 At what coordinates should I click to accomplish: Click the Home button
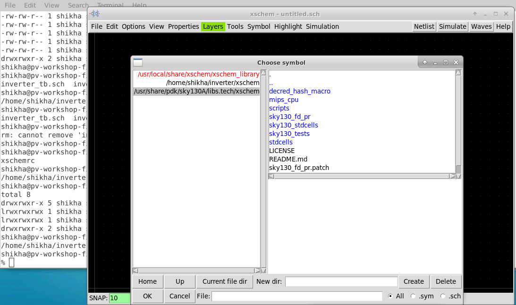147,281
